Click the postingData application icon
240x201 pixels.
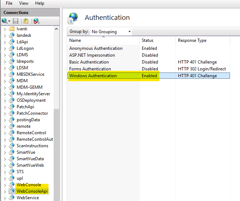(12, 120)
